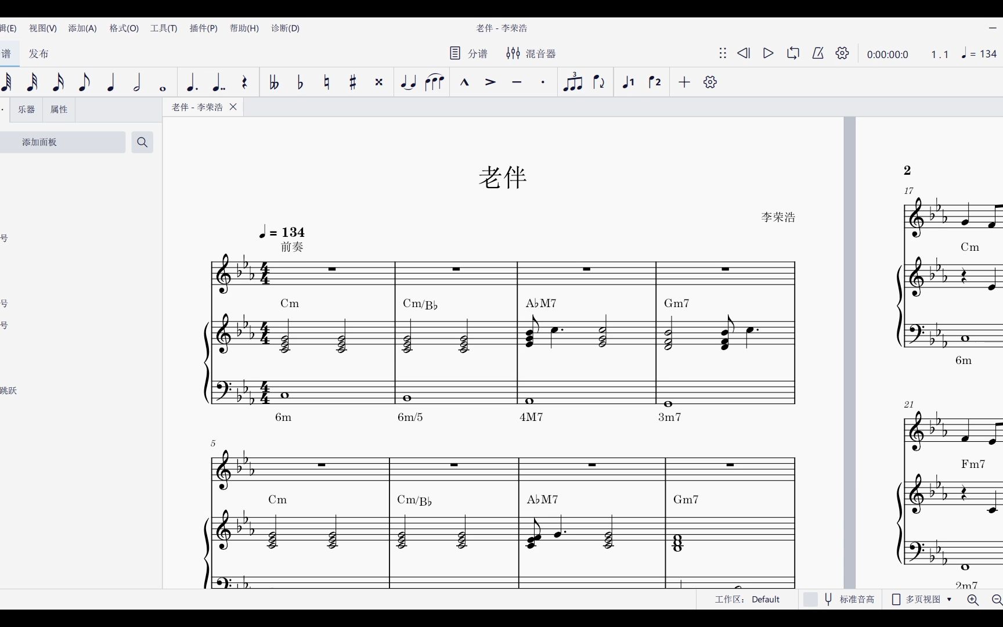Apply natural accidental
1003x627 pixels.
point(327,82)
